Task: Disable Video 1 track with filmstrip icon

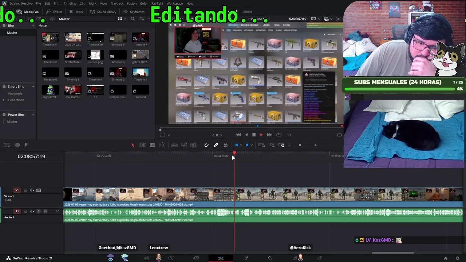Action: tap(39, 190)
